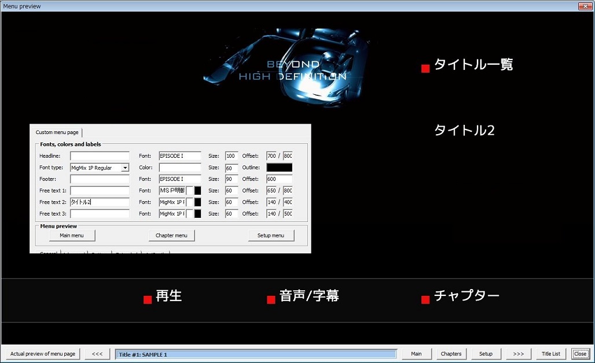595x363 pixels.
Task: Click the Free text 2 Offset field showing 140
Action: 271,202
